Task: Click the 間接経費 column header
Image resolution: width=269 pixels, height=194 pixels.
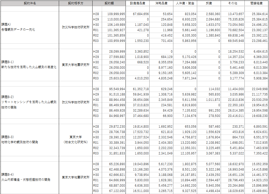Action: [x=256, y=3]
